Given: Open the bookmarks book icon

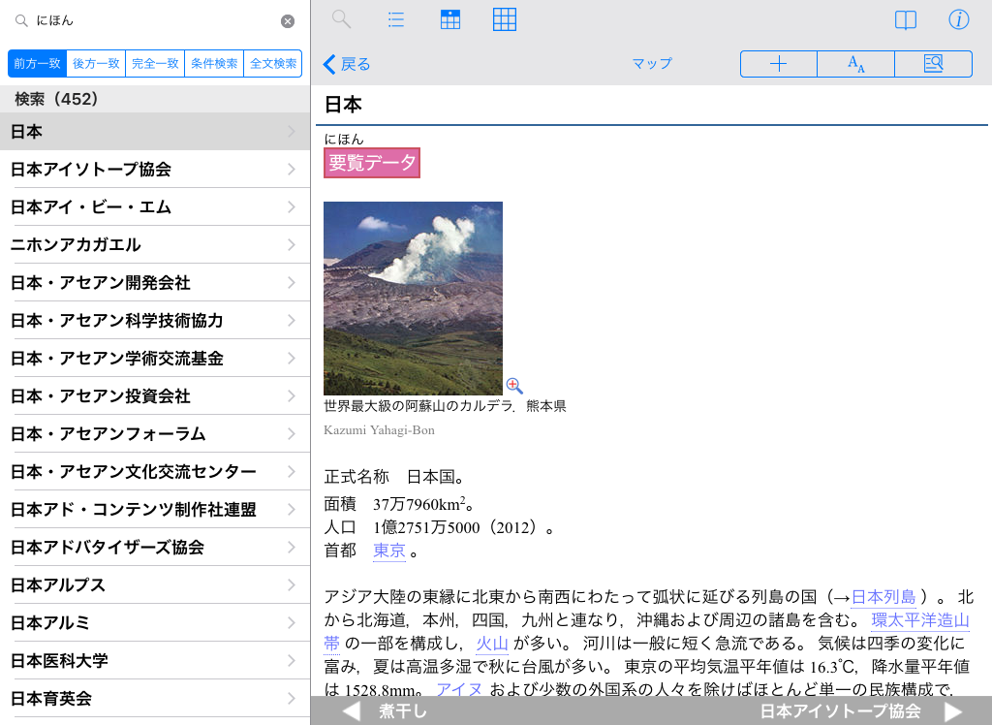Looking at the screenshot, I should click(905, 20).
